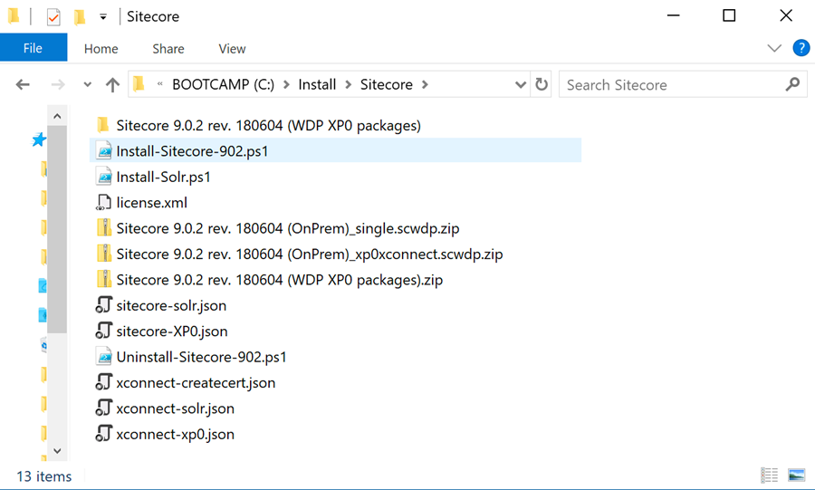The width and height of the screenshot is (815, 490).
Task: Select the Install-Solr.ps1 file icon
Action: (104, 177)
